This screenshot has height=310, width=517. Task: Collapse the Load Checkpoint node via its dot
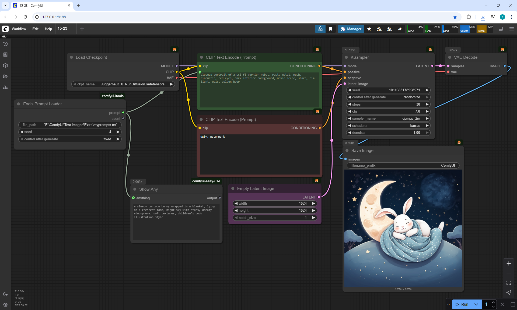(x=72, y=57)
